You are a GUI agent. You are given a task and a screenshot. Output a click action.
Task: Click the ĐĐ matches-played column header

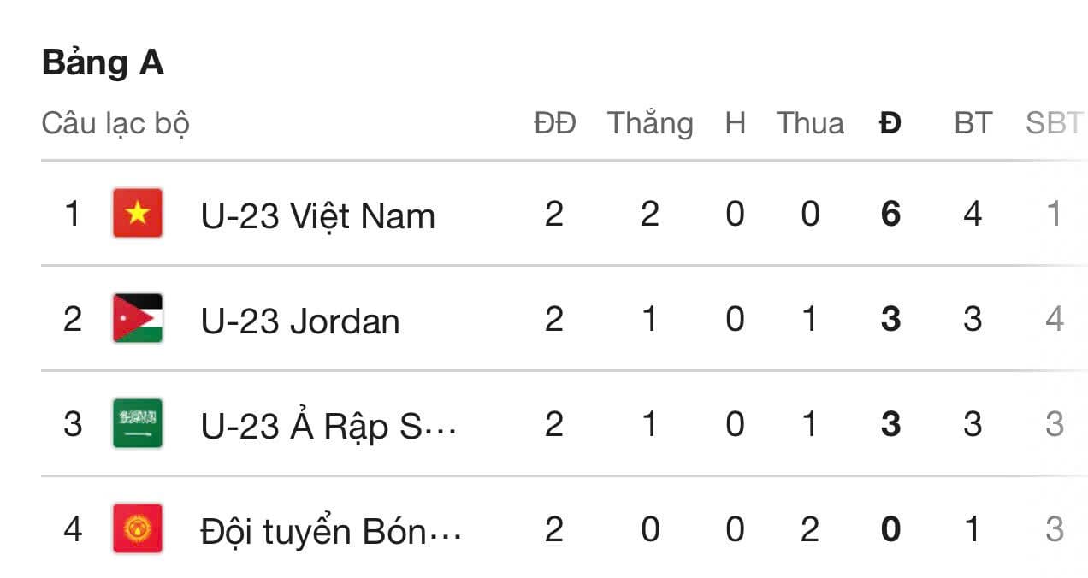click(555, 124)
